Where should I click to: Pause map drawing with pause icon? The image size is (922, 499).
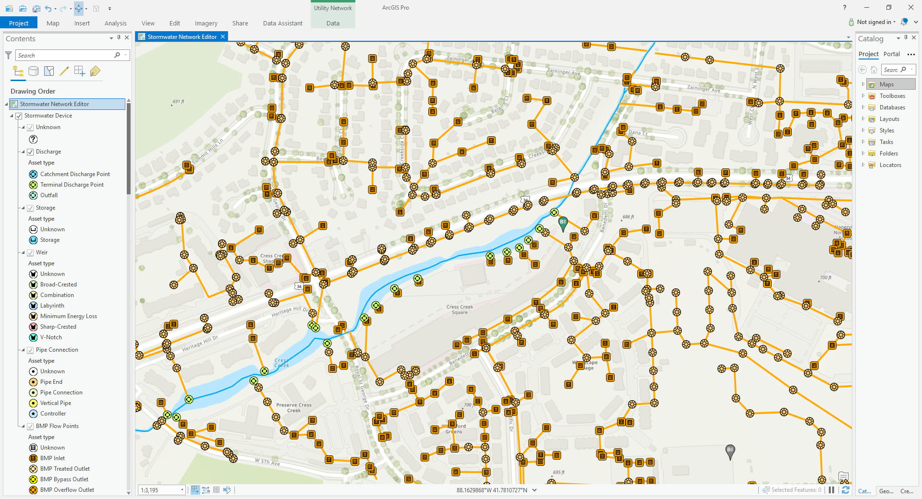click(831, 490)
